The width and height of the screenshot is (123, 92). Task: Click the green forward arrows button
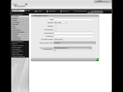pyautogui.click(x=97, y=60)
